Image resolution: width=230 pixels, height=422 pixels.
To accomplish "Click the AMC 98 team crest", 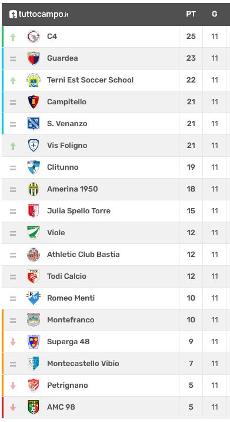I will 34,407.
